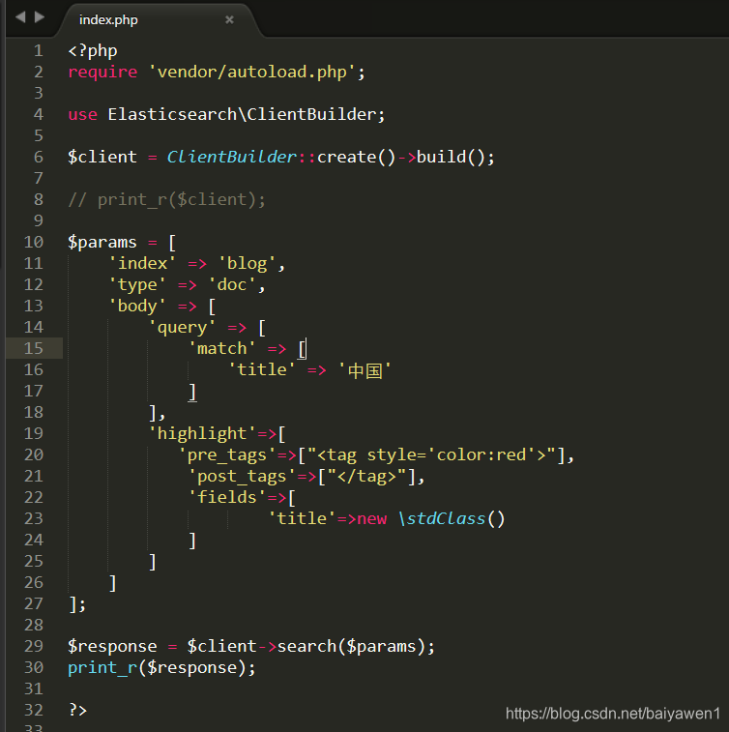This screenshot has width=729, height=732.
Task: Click 'Elasticsearch\ClientBuilder' on line 4
Action: [242, 115]
